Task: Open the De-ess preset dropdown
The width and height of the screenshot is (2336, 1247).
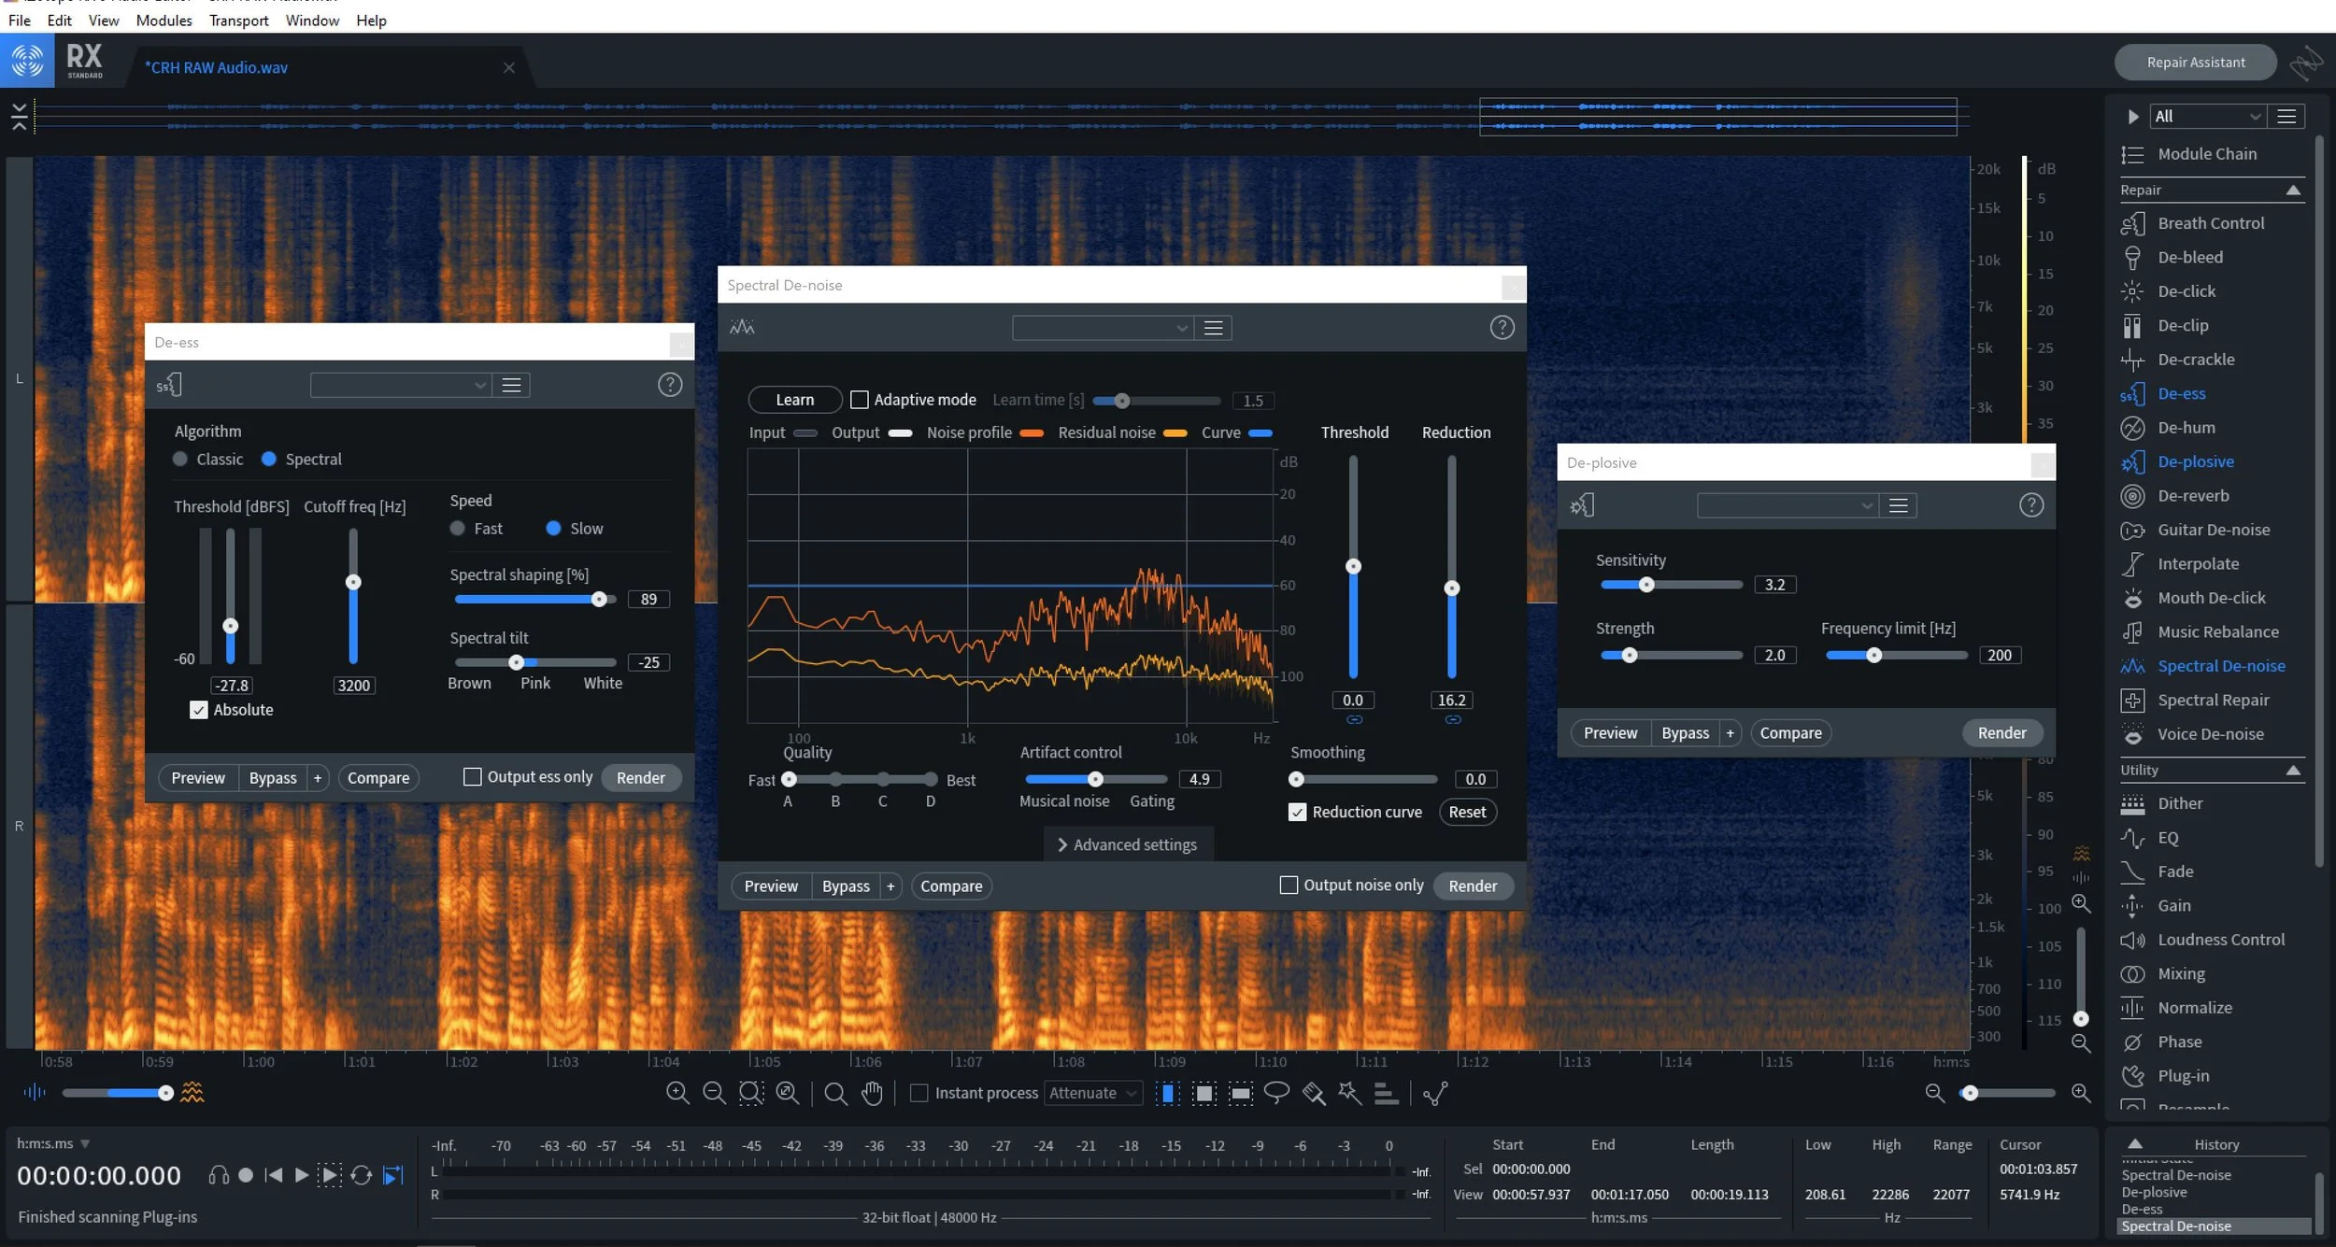Action: (400, 385)
